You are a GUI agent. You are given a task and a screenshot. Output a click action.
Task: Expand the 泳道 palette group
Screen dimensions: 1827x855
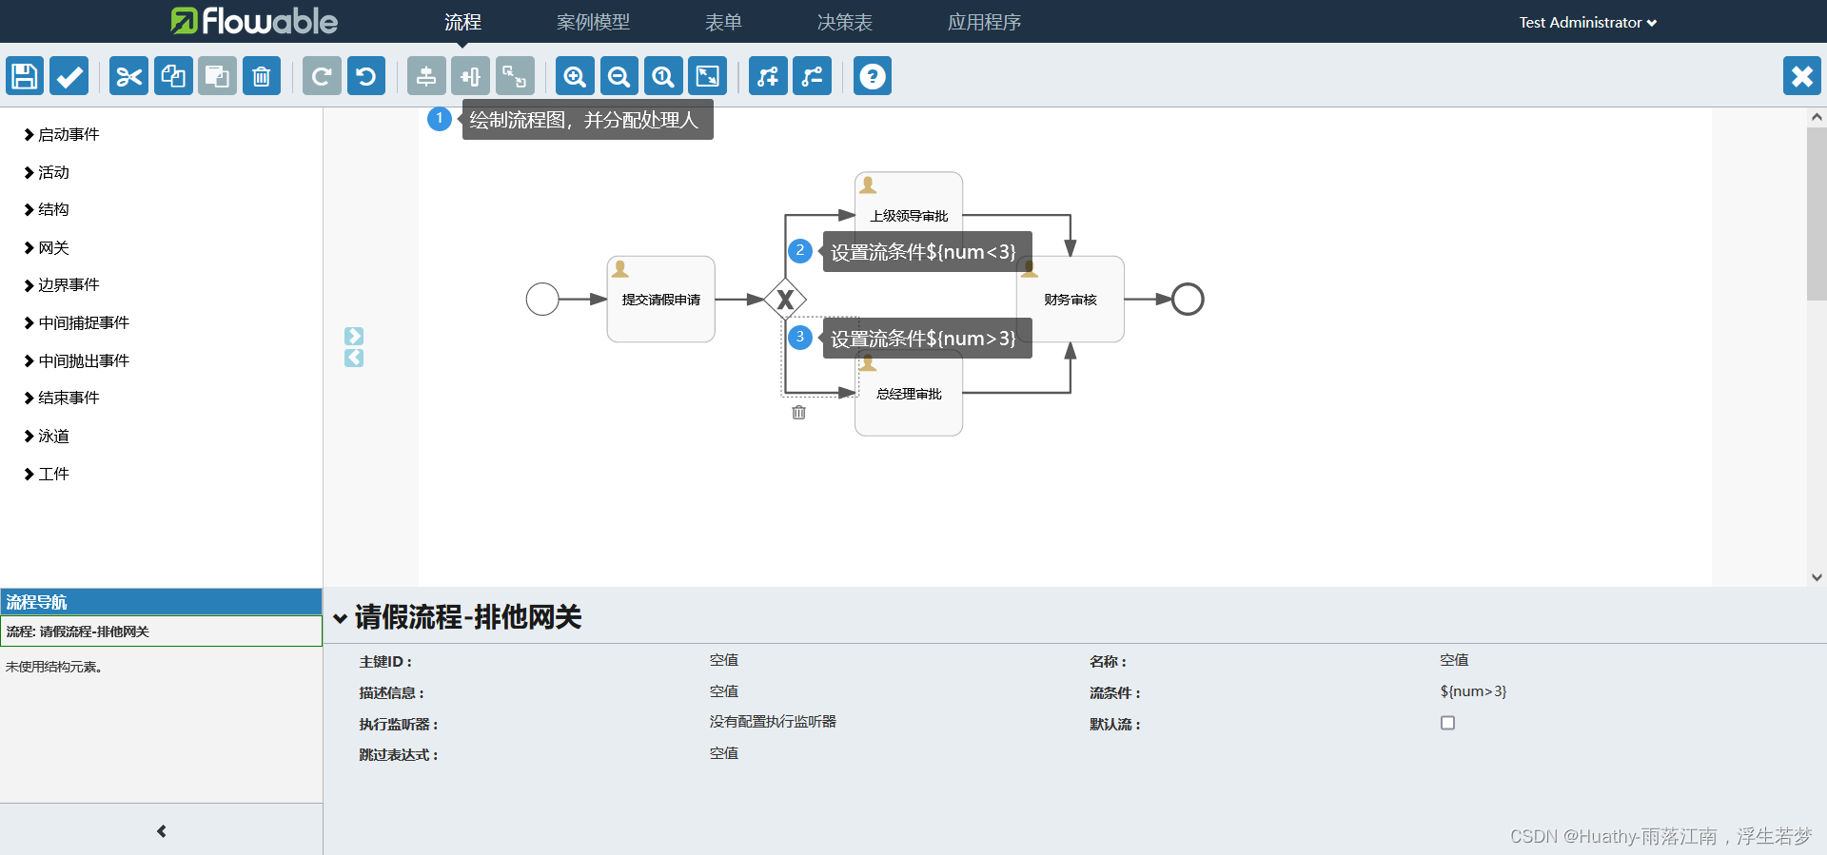tap(47, 436)
